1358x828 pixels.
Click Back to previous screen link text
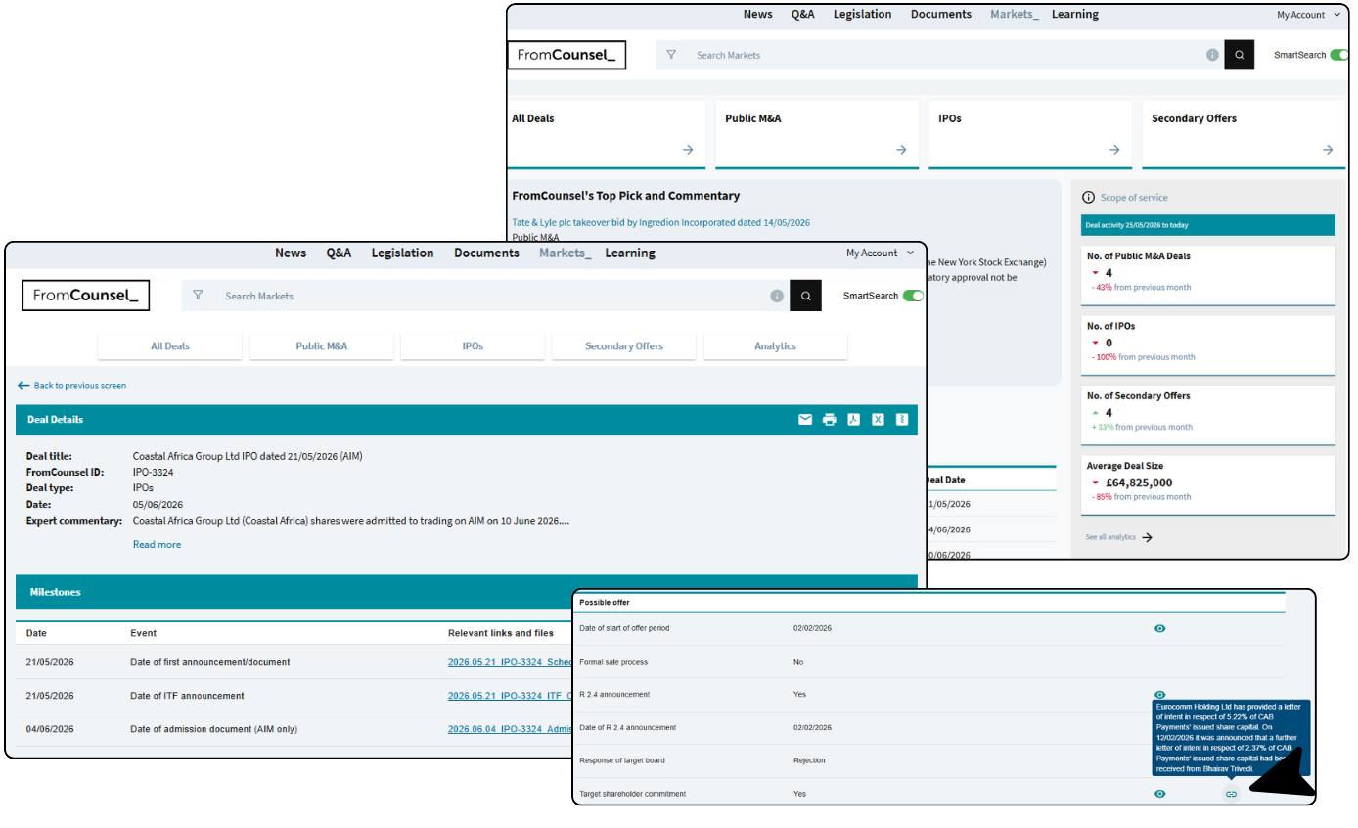[80, 386]
